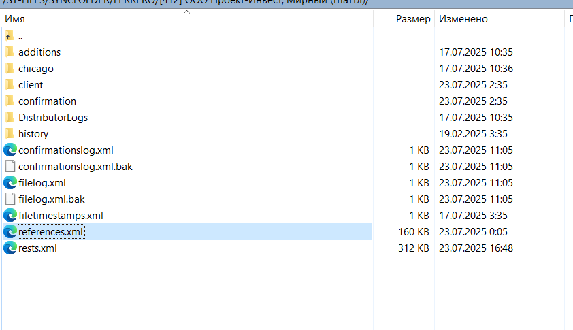
Task: Select the confirmation folder name
Action: (x=48, y=101)
